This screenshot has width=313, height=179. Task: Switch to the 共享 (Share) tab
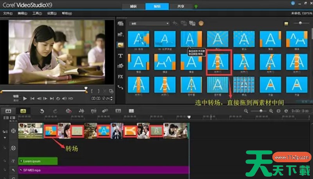(180, 7)
